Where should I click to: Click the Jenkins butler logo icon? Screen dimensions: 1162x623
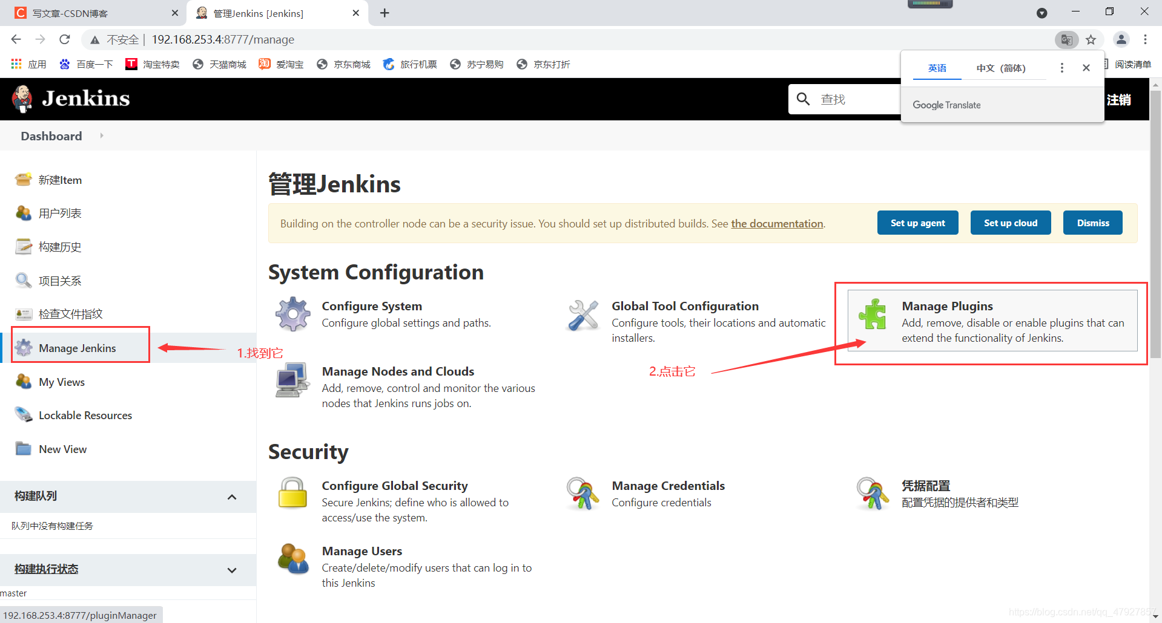pos(22,99)
